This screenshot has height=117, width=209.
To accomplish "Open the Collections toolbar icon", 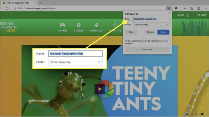I will click(x=192, y=8).
